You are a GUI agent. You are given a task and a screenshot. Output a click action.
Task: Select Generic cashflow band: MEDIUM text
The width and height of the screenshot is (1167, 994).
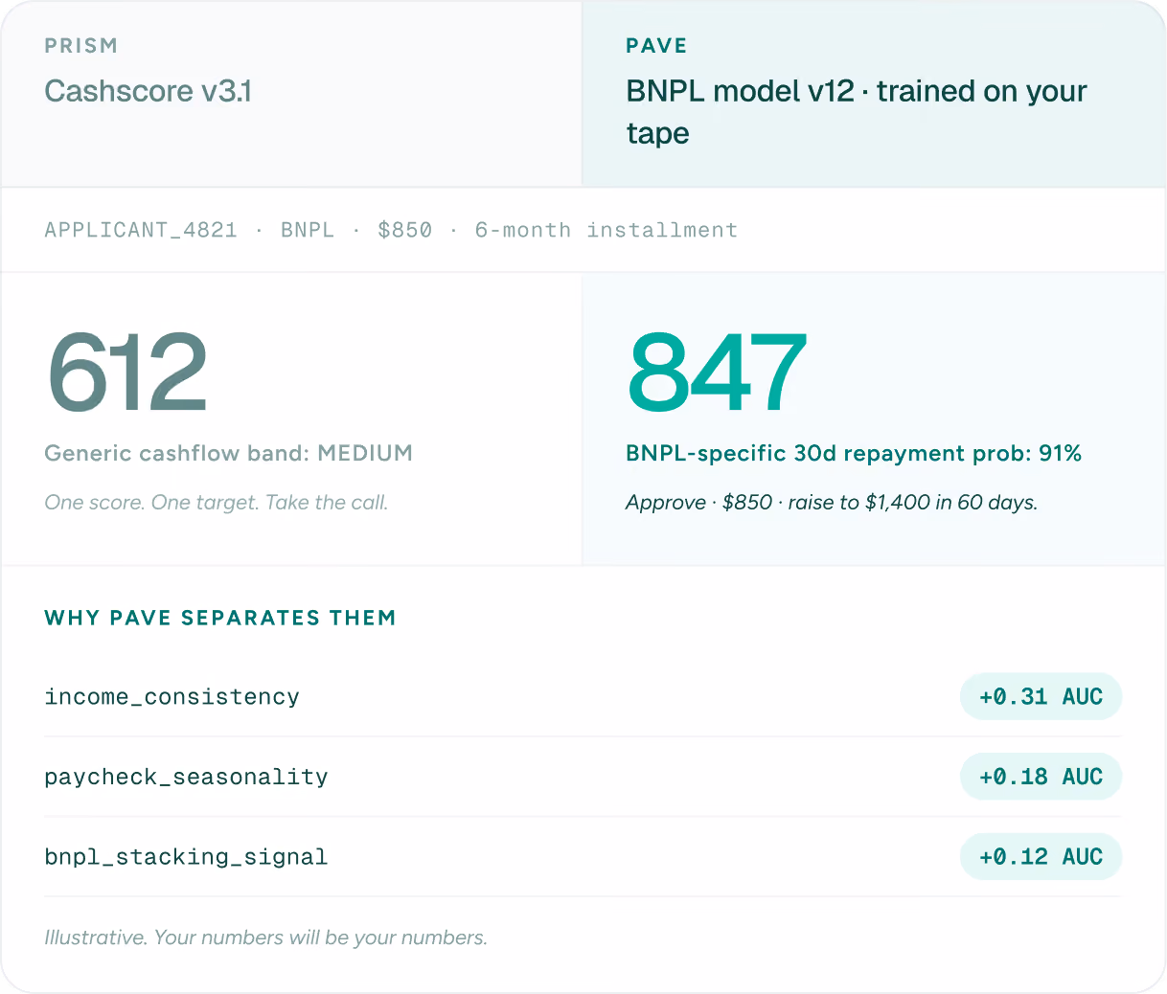pos(229,453)
